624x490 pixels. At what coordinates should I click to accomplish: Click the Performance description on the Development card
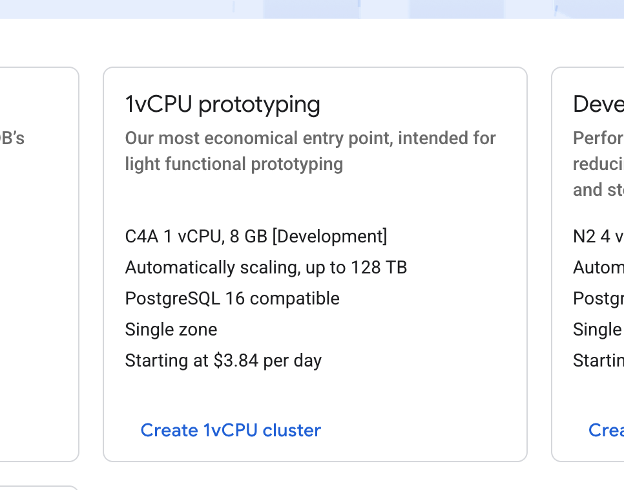(x=598, y=164)
